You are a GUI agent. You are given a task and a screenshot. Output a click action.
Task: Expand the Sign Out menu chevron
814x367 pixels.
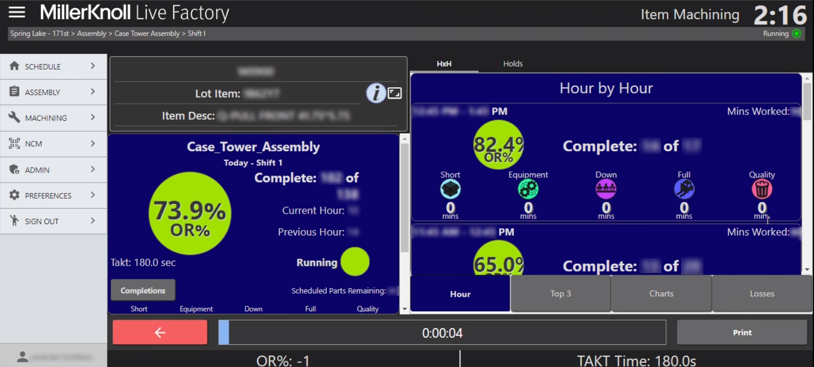[93, 220]
